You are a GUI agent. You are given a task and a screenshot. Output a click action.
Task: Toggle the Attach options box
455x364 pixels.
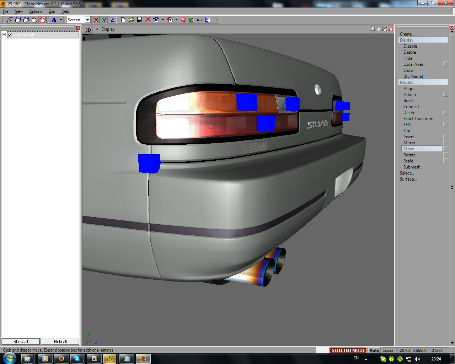click(446, 95)
